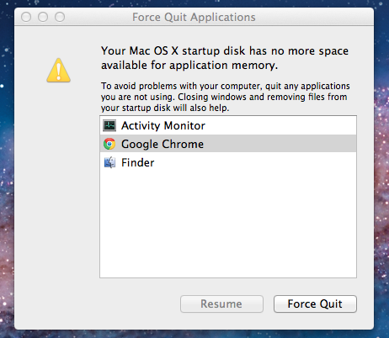Click the Google Chrome logo icon
389x338 pixels.
point(109,144)
